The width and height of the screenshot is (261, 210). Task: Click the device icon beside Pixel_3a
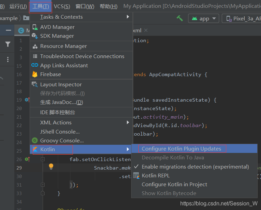point(229,19)
